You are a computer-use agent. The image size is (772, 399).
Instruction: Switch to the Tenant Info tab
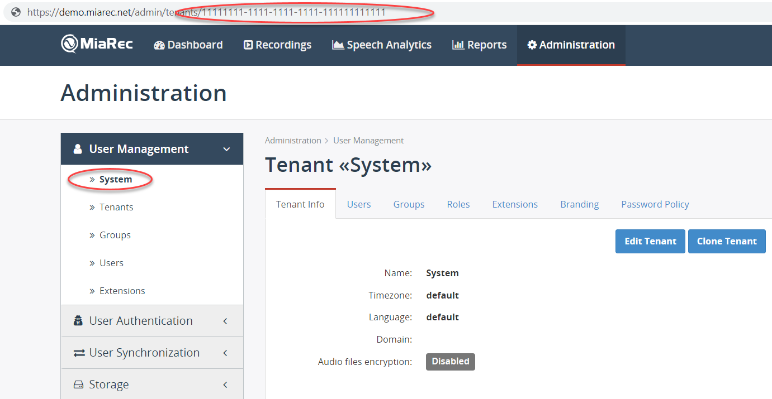coord(300,204)
